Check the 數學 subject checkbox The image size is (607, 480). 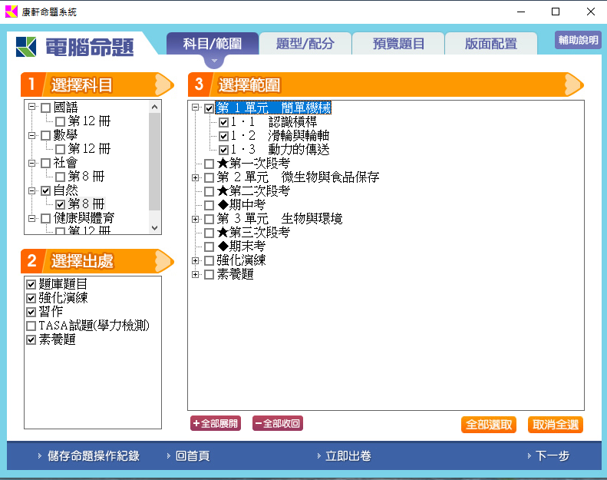pyautogui.click(x=46, y=136)
